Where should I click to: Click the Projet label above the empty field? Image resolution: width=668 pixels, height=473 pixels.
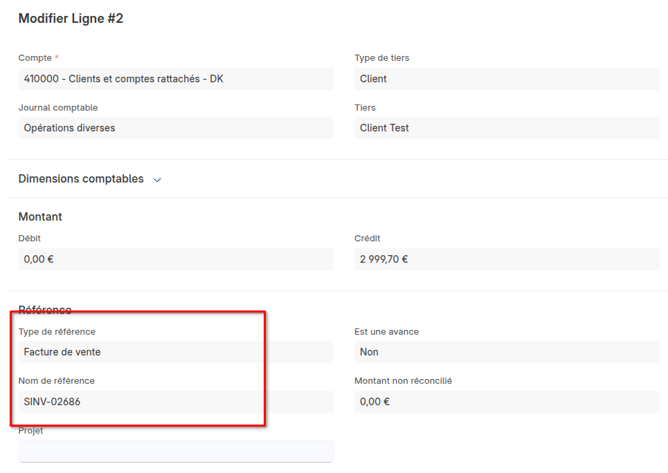point(31,431)
